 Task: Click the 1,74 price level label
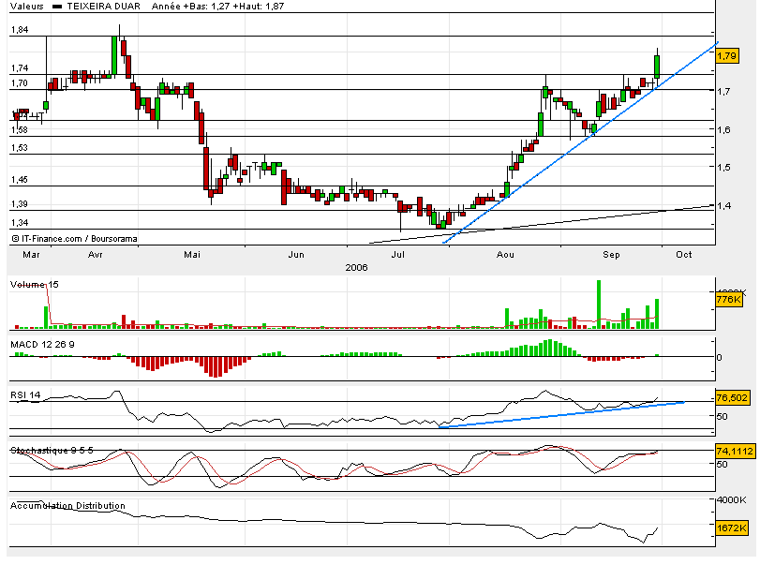pos(20,68)
